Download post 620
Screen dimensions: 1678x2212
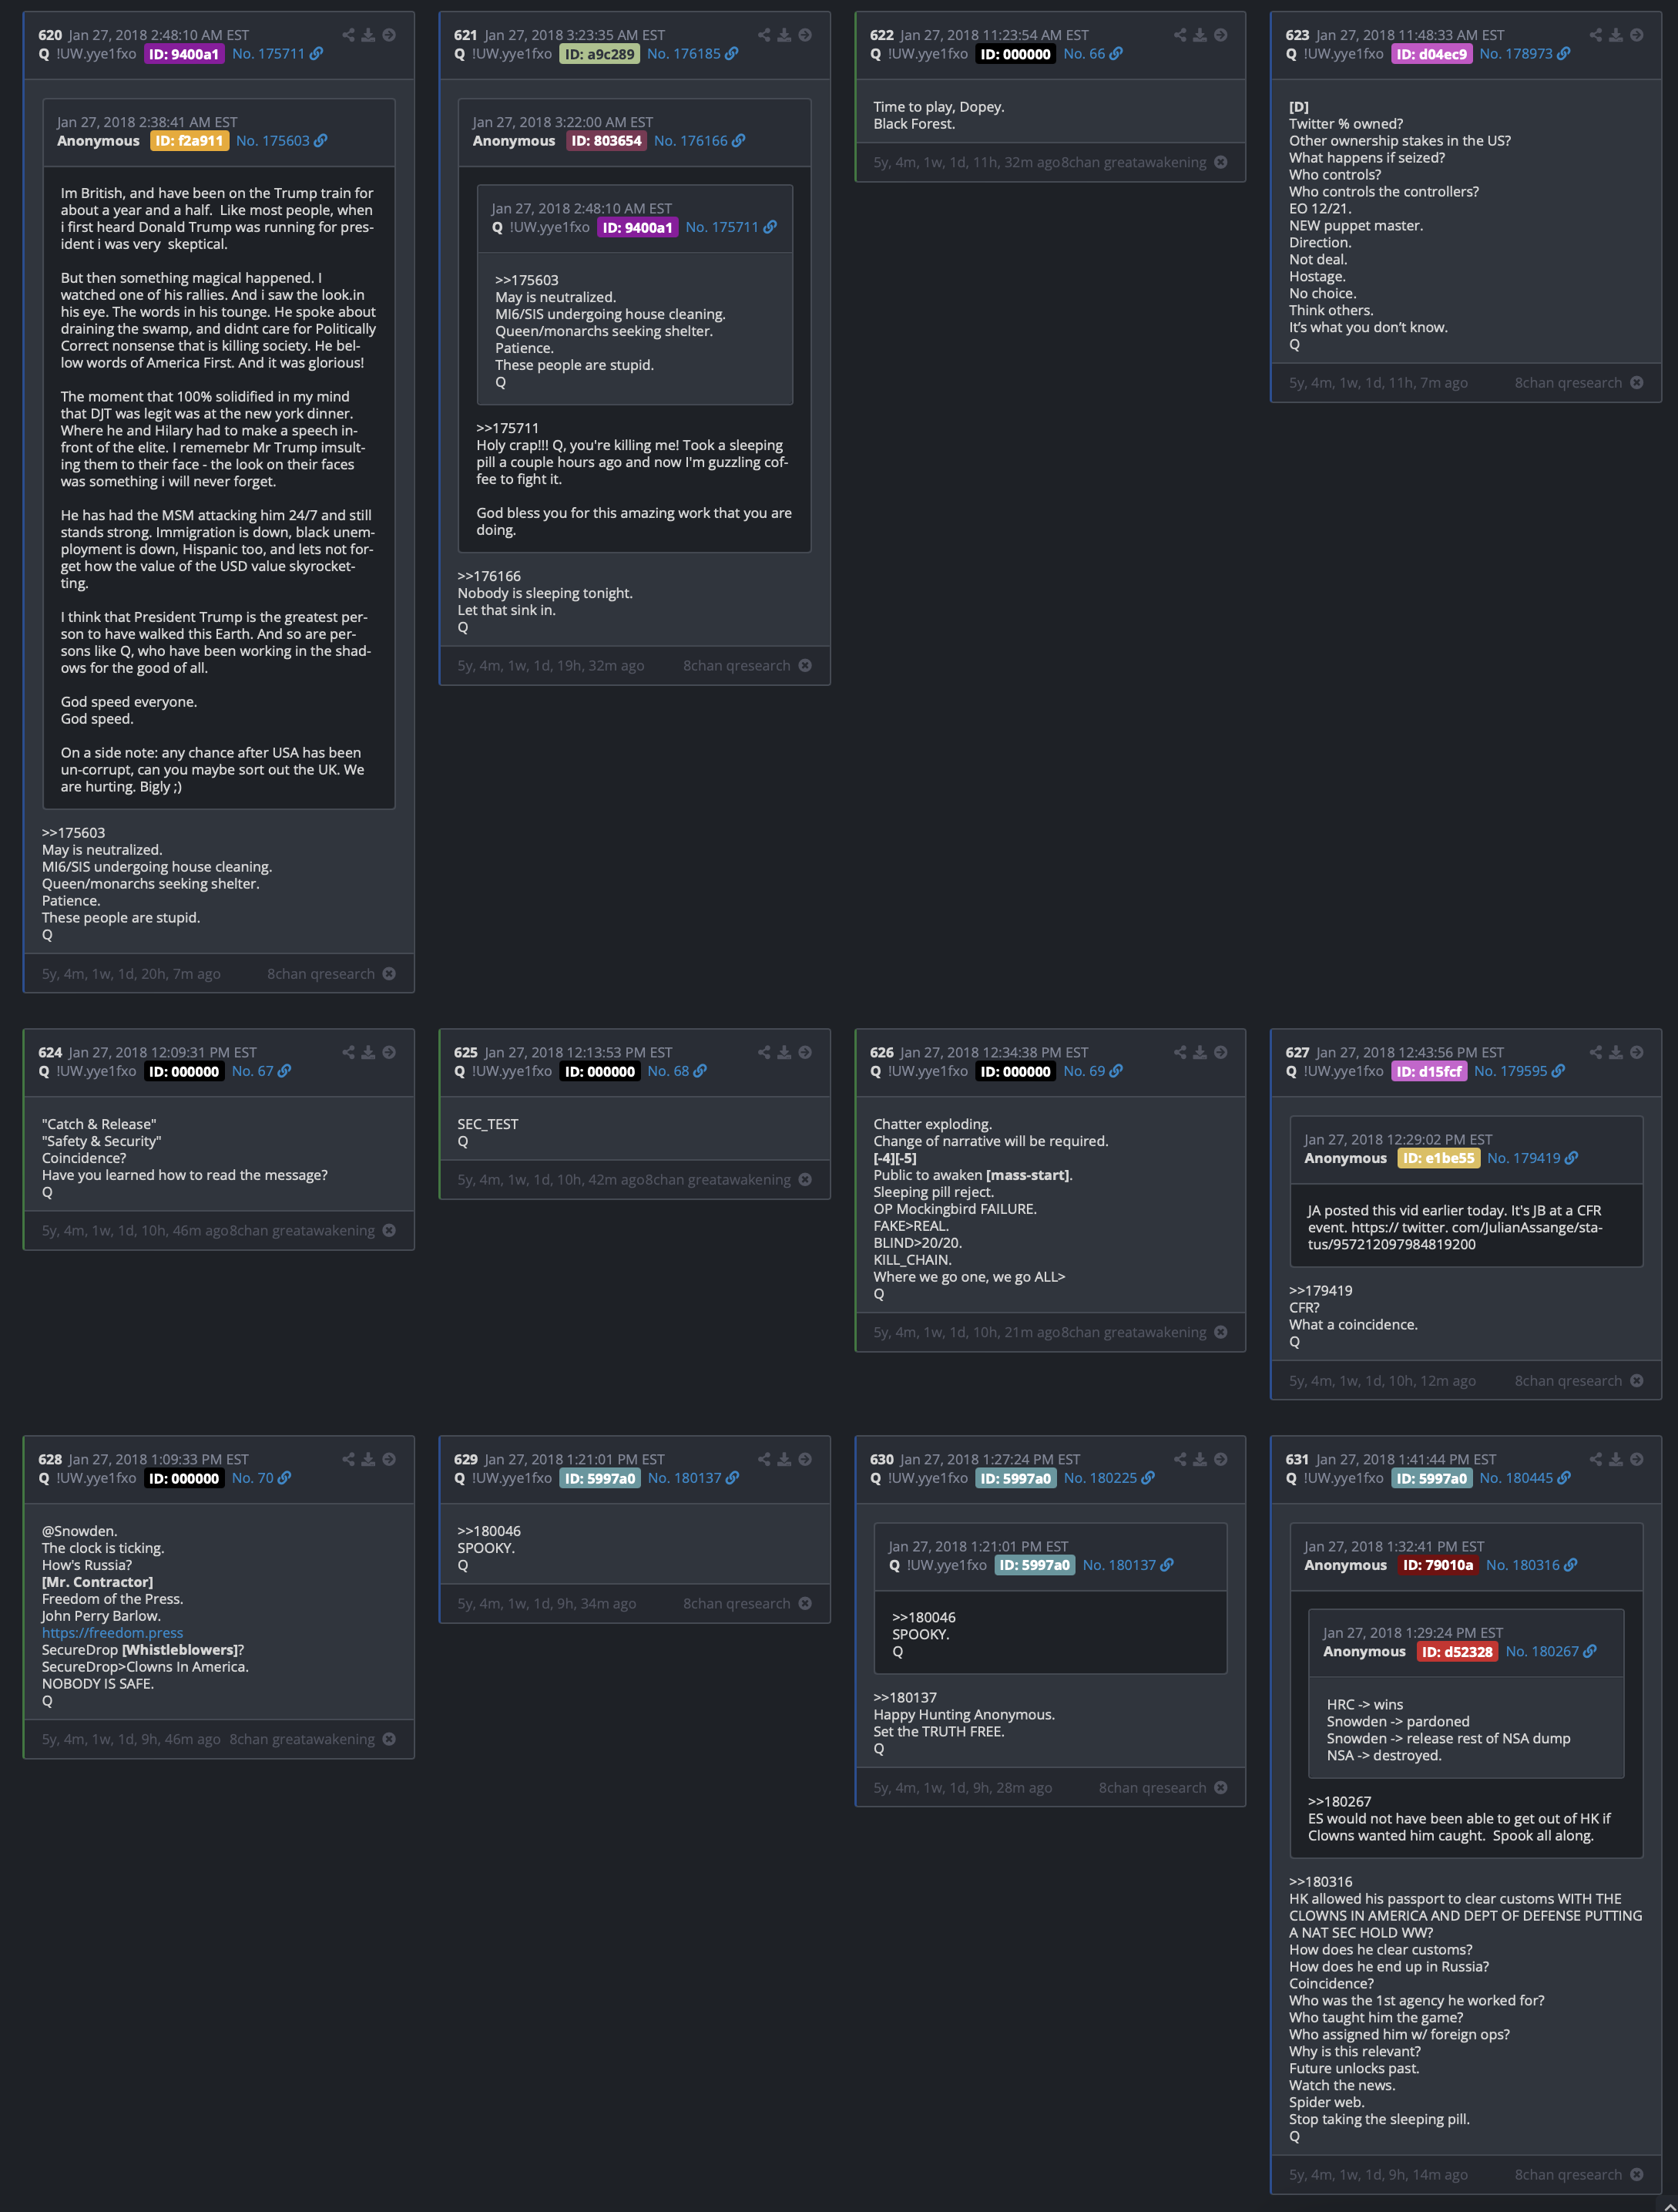(x=369, y=35)
